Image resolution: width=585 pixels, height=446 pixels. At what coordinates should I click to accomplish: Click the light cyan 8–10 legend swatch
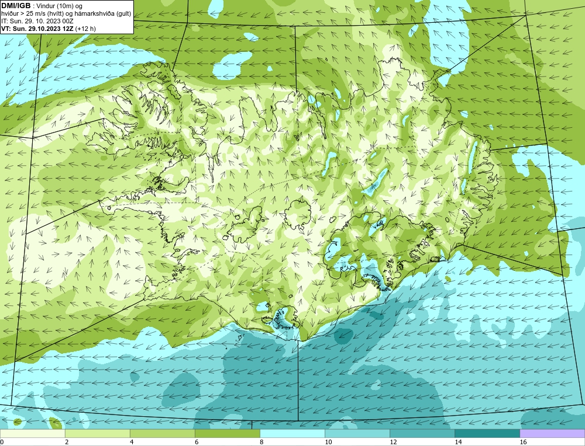tap(292, 433)
